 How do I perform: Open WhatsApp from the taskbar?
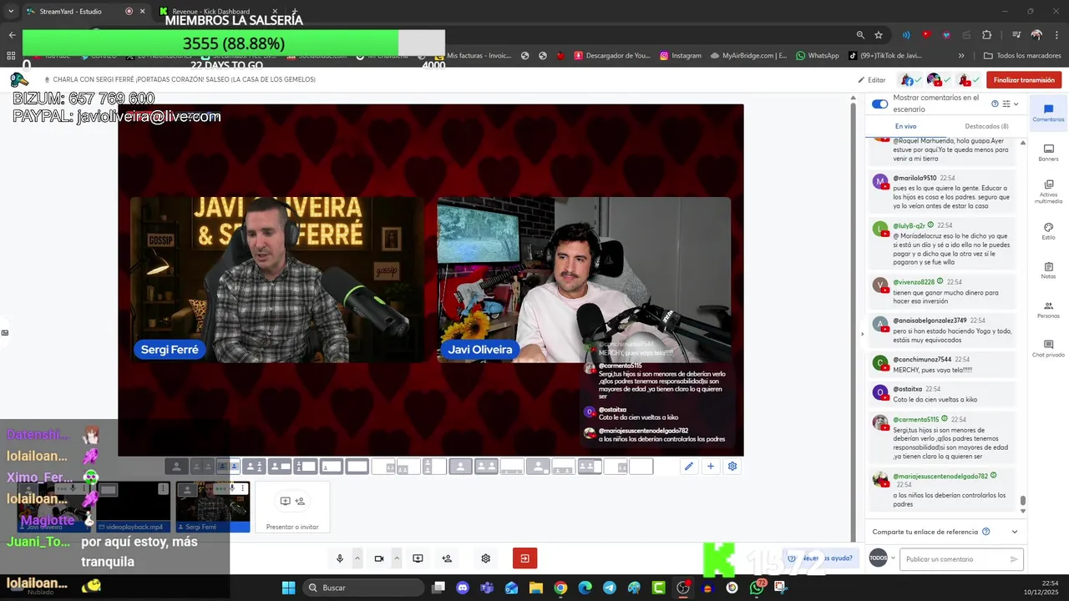[757, 588]
